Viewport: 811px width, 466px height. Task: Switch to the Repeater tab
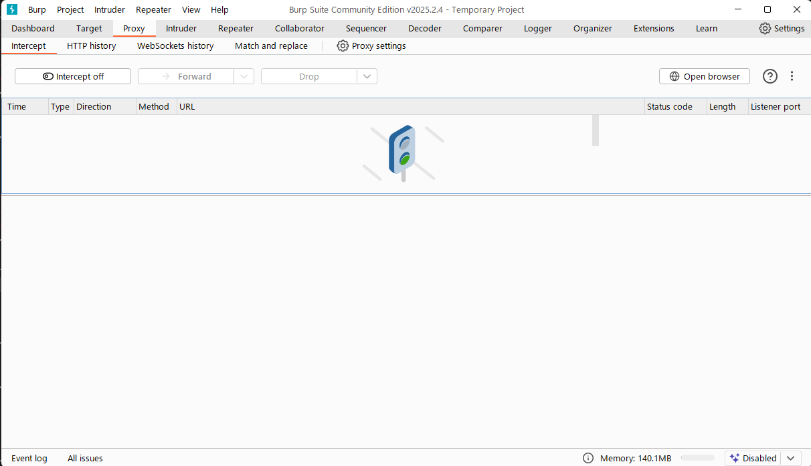pos(236,28)
